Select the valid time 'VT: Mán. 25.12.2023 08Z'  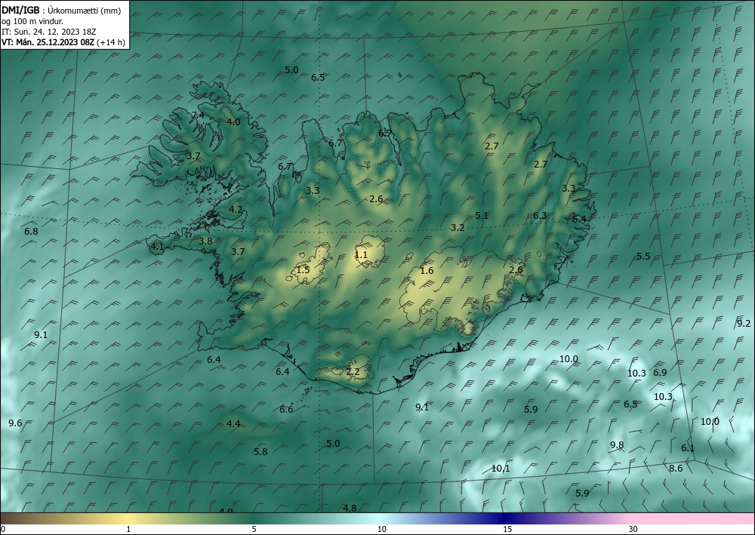pos(48,42)
